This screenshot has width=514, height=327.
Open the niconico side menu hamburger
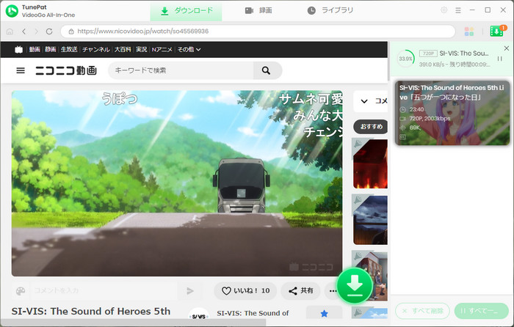(21, 70)
